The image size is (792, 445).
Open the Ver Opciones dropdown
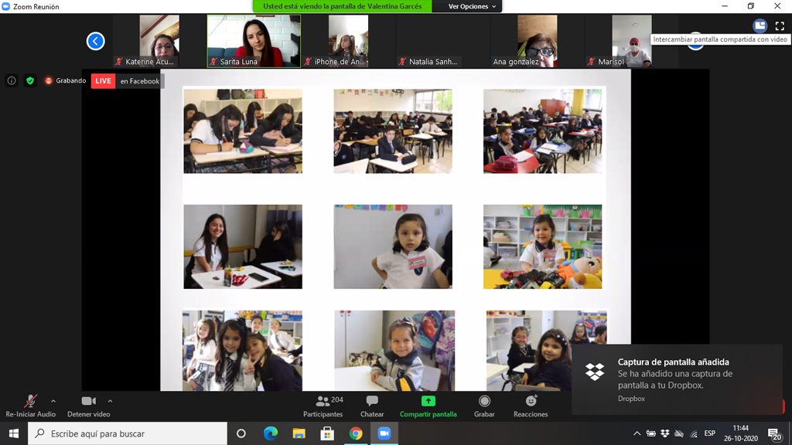point(473,6)
